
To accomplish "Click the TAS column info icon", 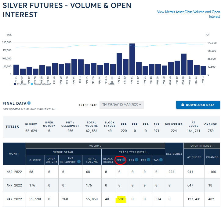I will pyautogui.click(x=161, y=160).
